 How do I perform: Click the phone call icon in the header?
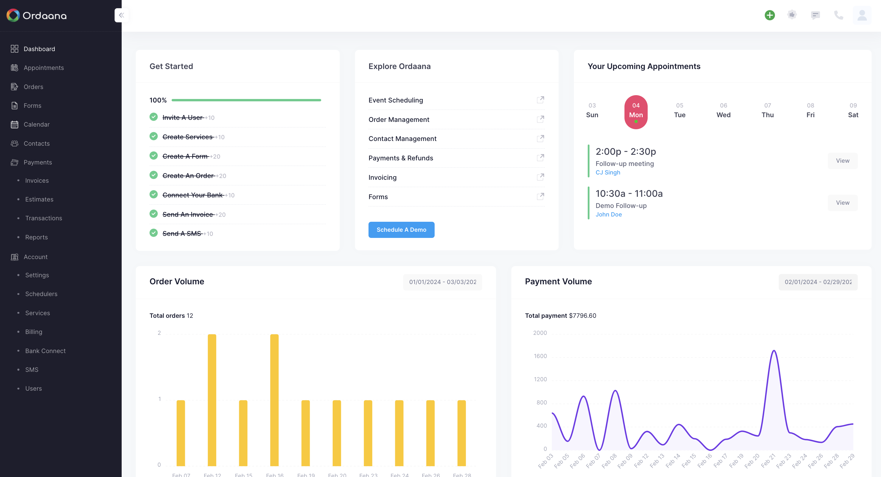839,15
